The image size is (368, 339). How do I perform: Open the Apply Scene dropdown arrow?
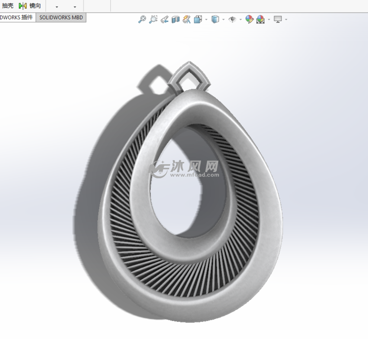(x=269, y=19)
